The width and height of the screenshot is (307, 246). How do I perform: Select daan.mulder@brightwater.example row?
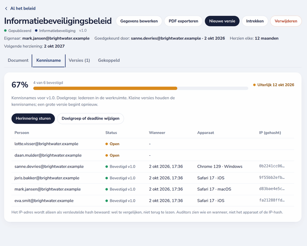point(153,155)
